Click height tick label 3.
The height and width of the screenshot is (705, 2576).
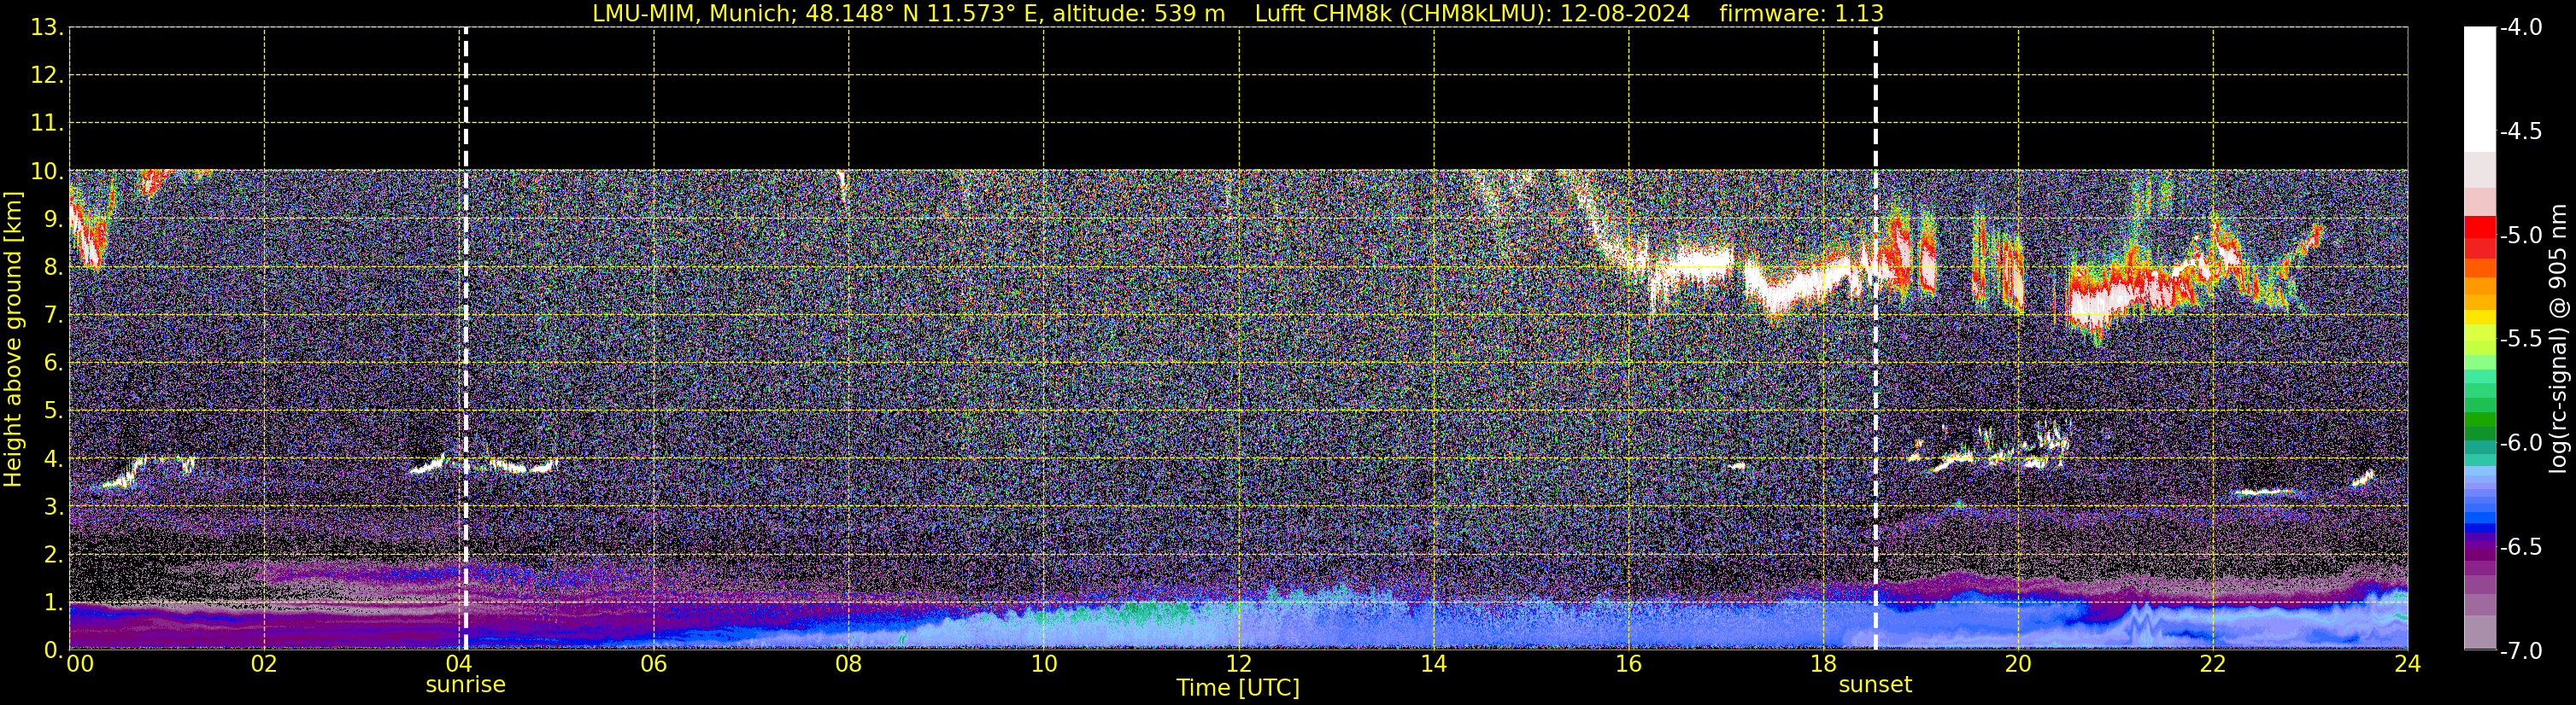(52, 506)
